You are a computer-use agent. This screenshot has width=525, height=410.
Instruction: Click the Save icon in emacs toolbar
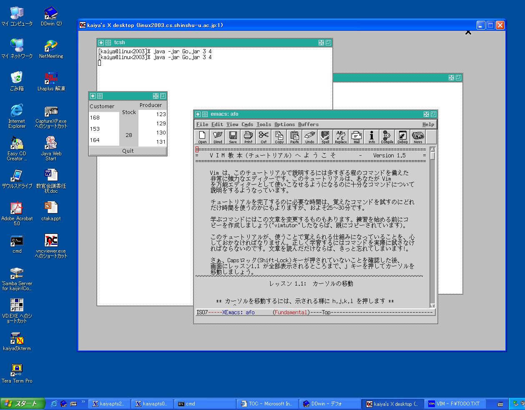(x=233, y=137)
